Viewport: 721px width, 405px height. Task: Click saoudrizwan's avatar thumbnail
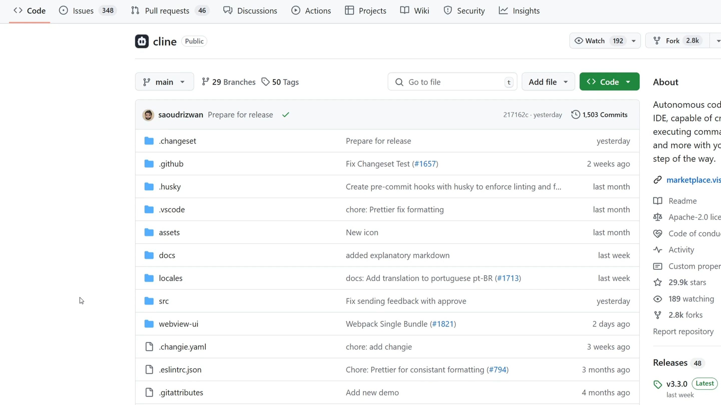point(148,115)
